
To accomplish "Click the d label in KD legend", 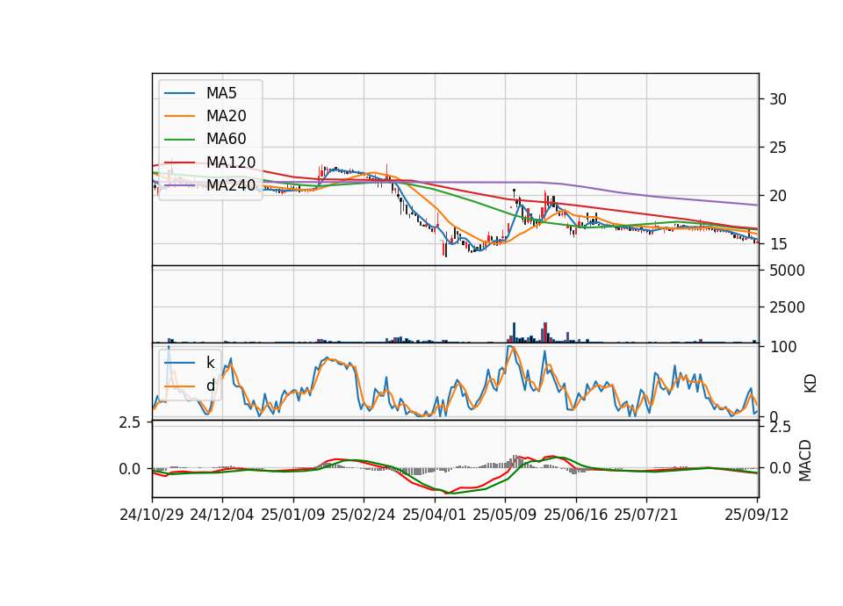I will point(211,386).
